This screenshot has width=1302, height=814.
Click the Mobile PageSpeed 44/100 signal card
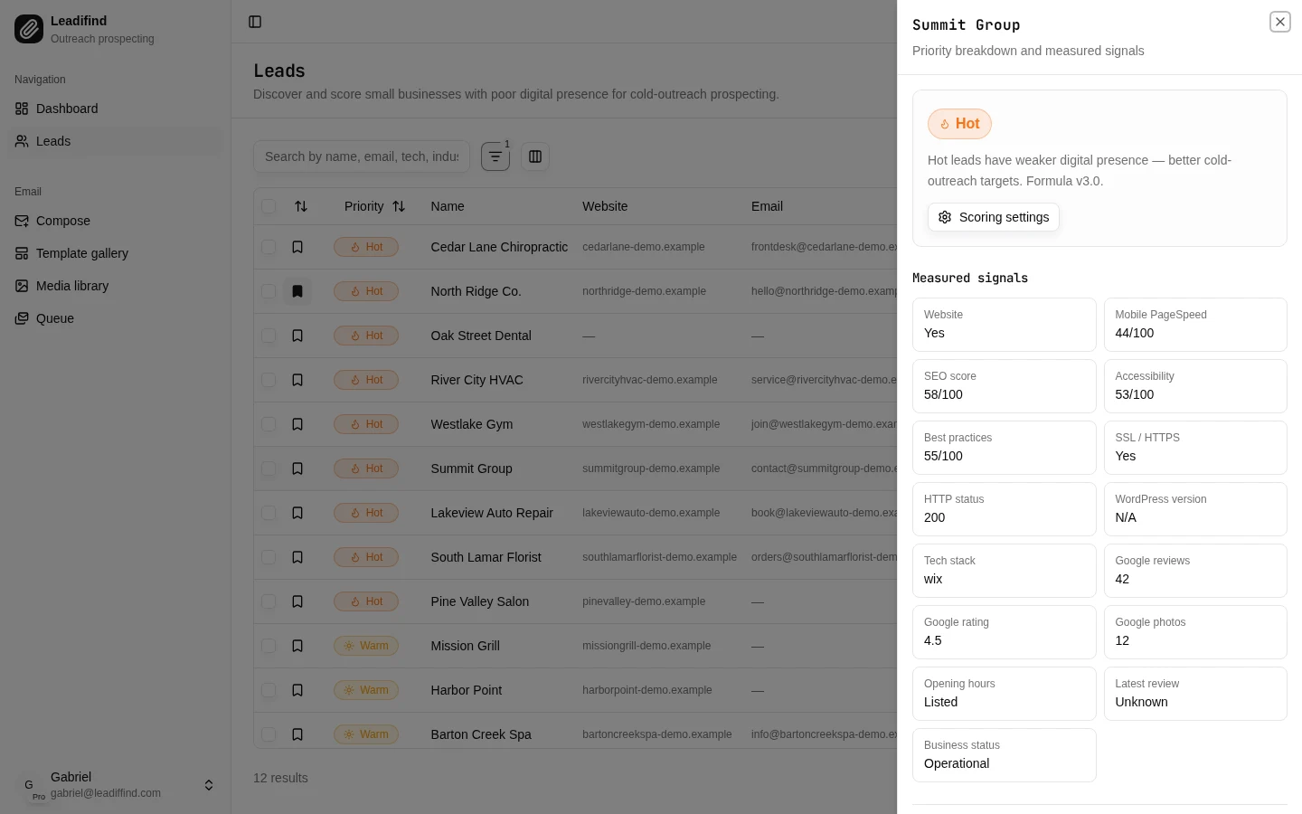coord(1195,325)
